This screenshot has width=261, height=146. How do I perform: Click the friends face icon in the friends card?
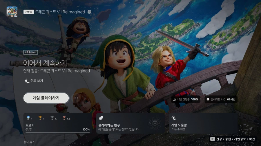[x=155, y=123]
